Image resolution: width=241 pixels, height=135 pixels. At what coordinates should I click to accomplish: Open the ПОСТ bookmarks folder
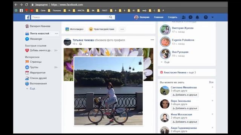[x=102, y=10]
